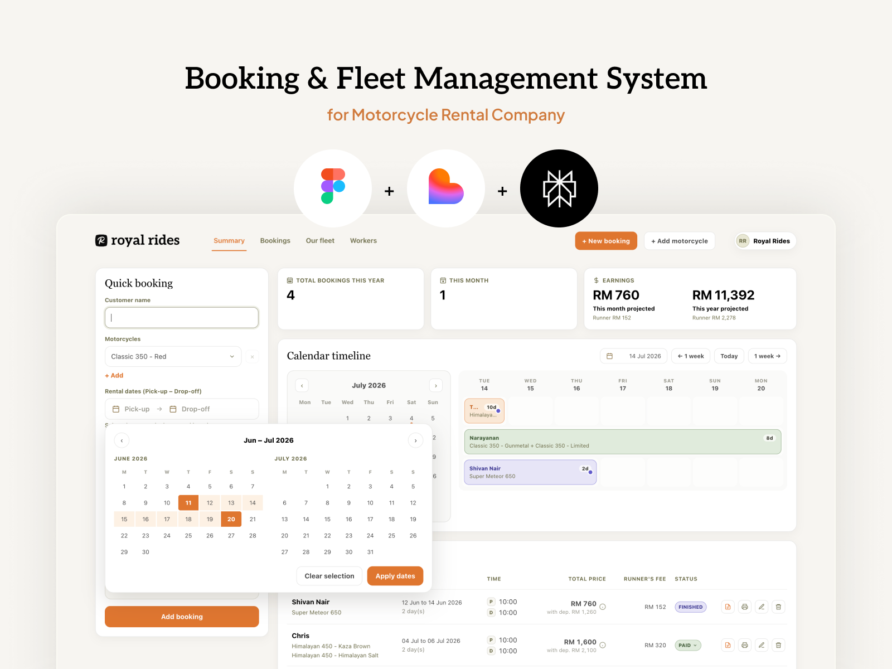The width and height of the screenshot is (892, 669).
Task: Open the Narayanan booking bar in timeline
Action: pyautogui.click(x=623, y=442)
